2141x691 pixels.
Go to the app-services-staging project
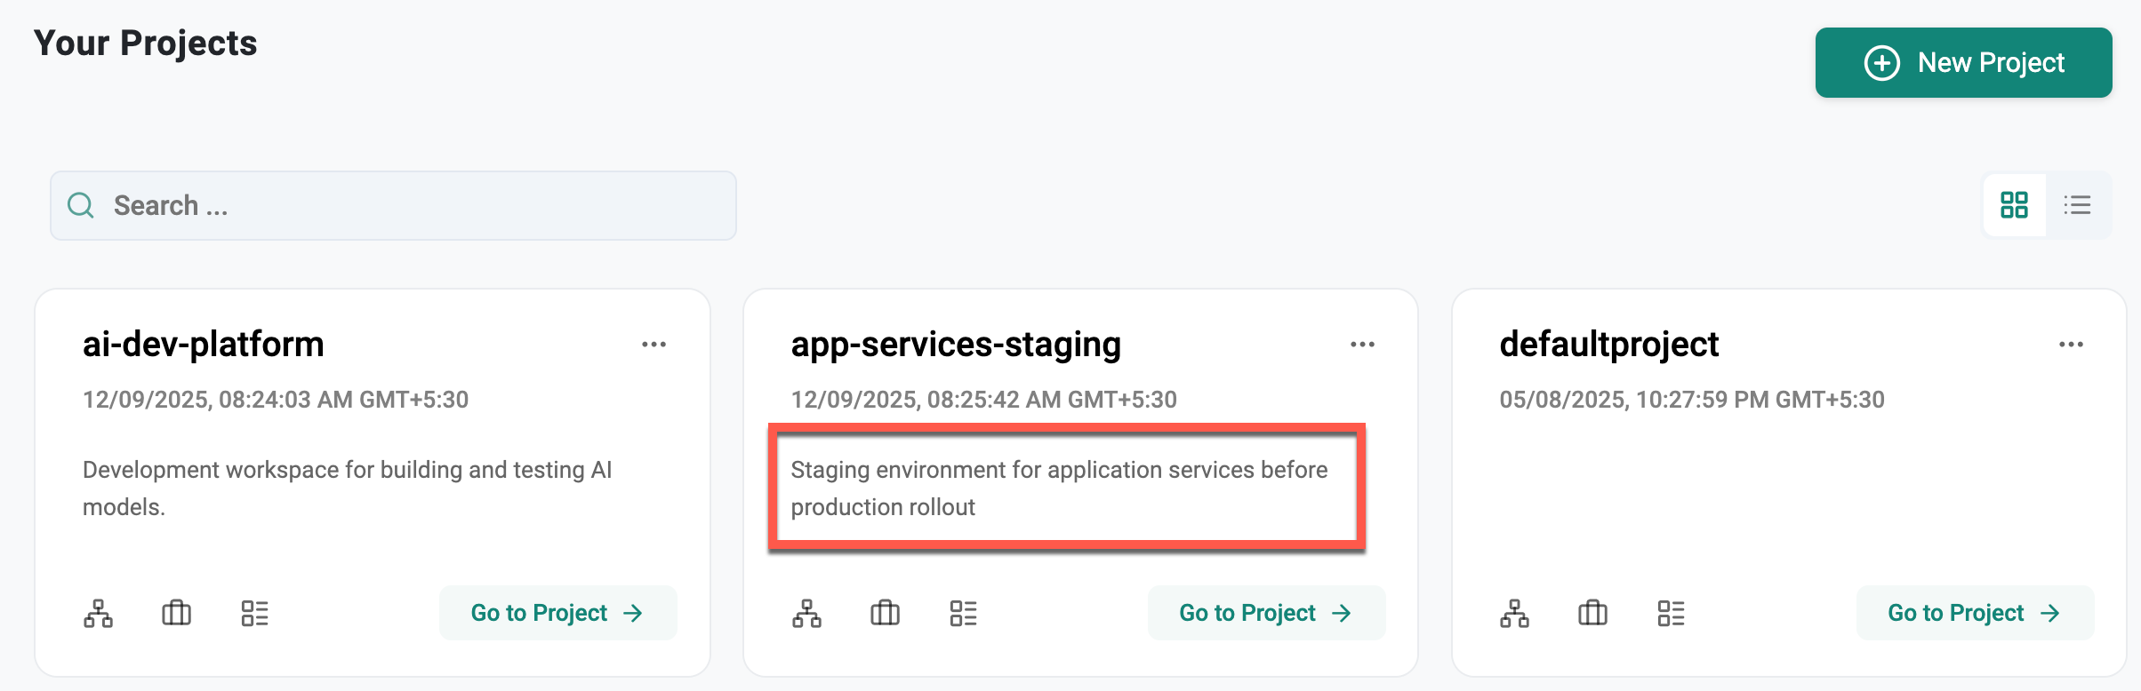[1266, 613]
